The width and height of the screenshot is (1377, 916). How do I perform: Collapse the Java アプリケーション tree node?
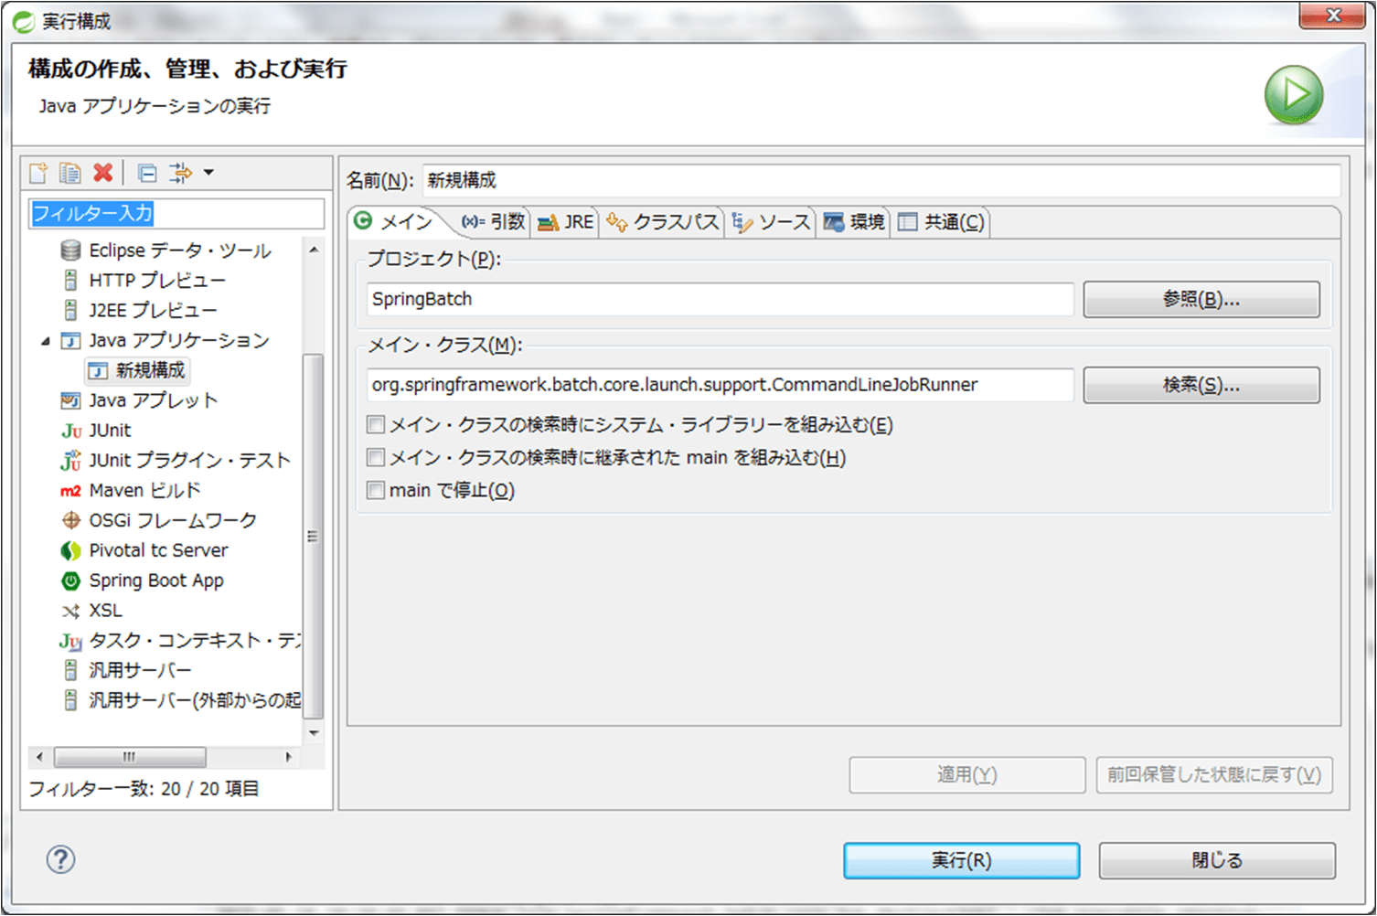click(x=46, y=341)
